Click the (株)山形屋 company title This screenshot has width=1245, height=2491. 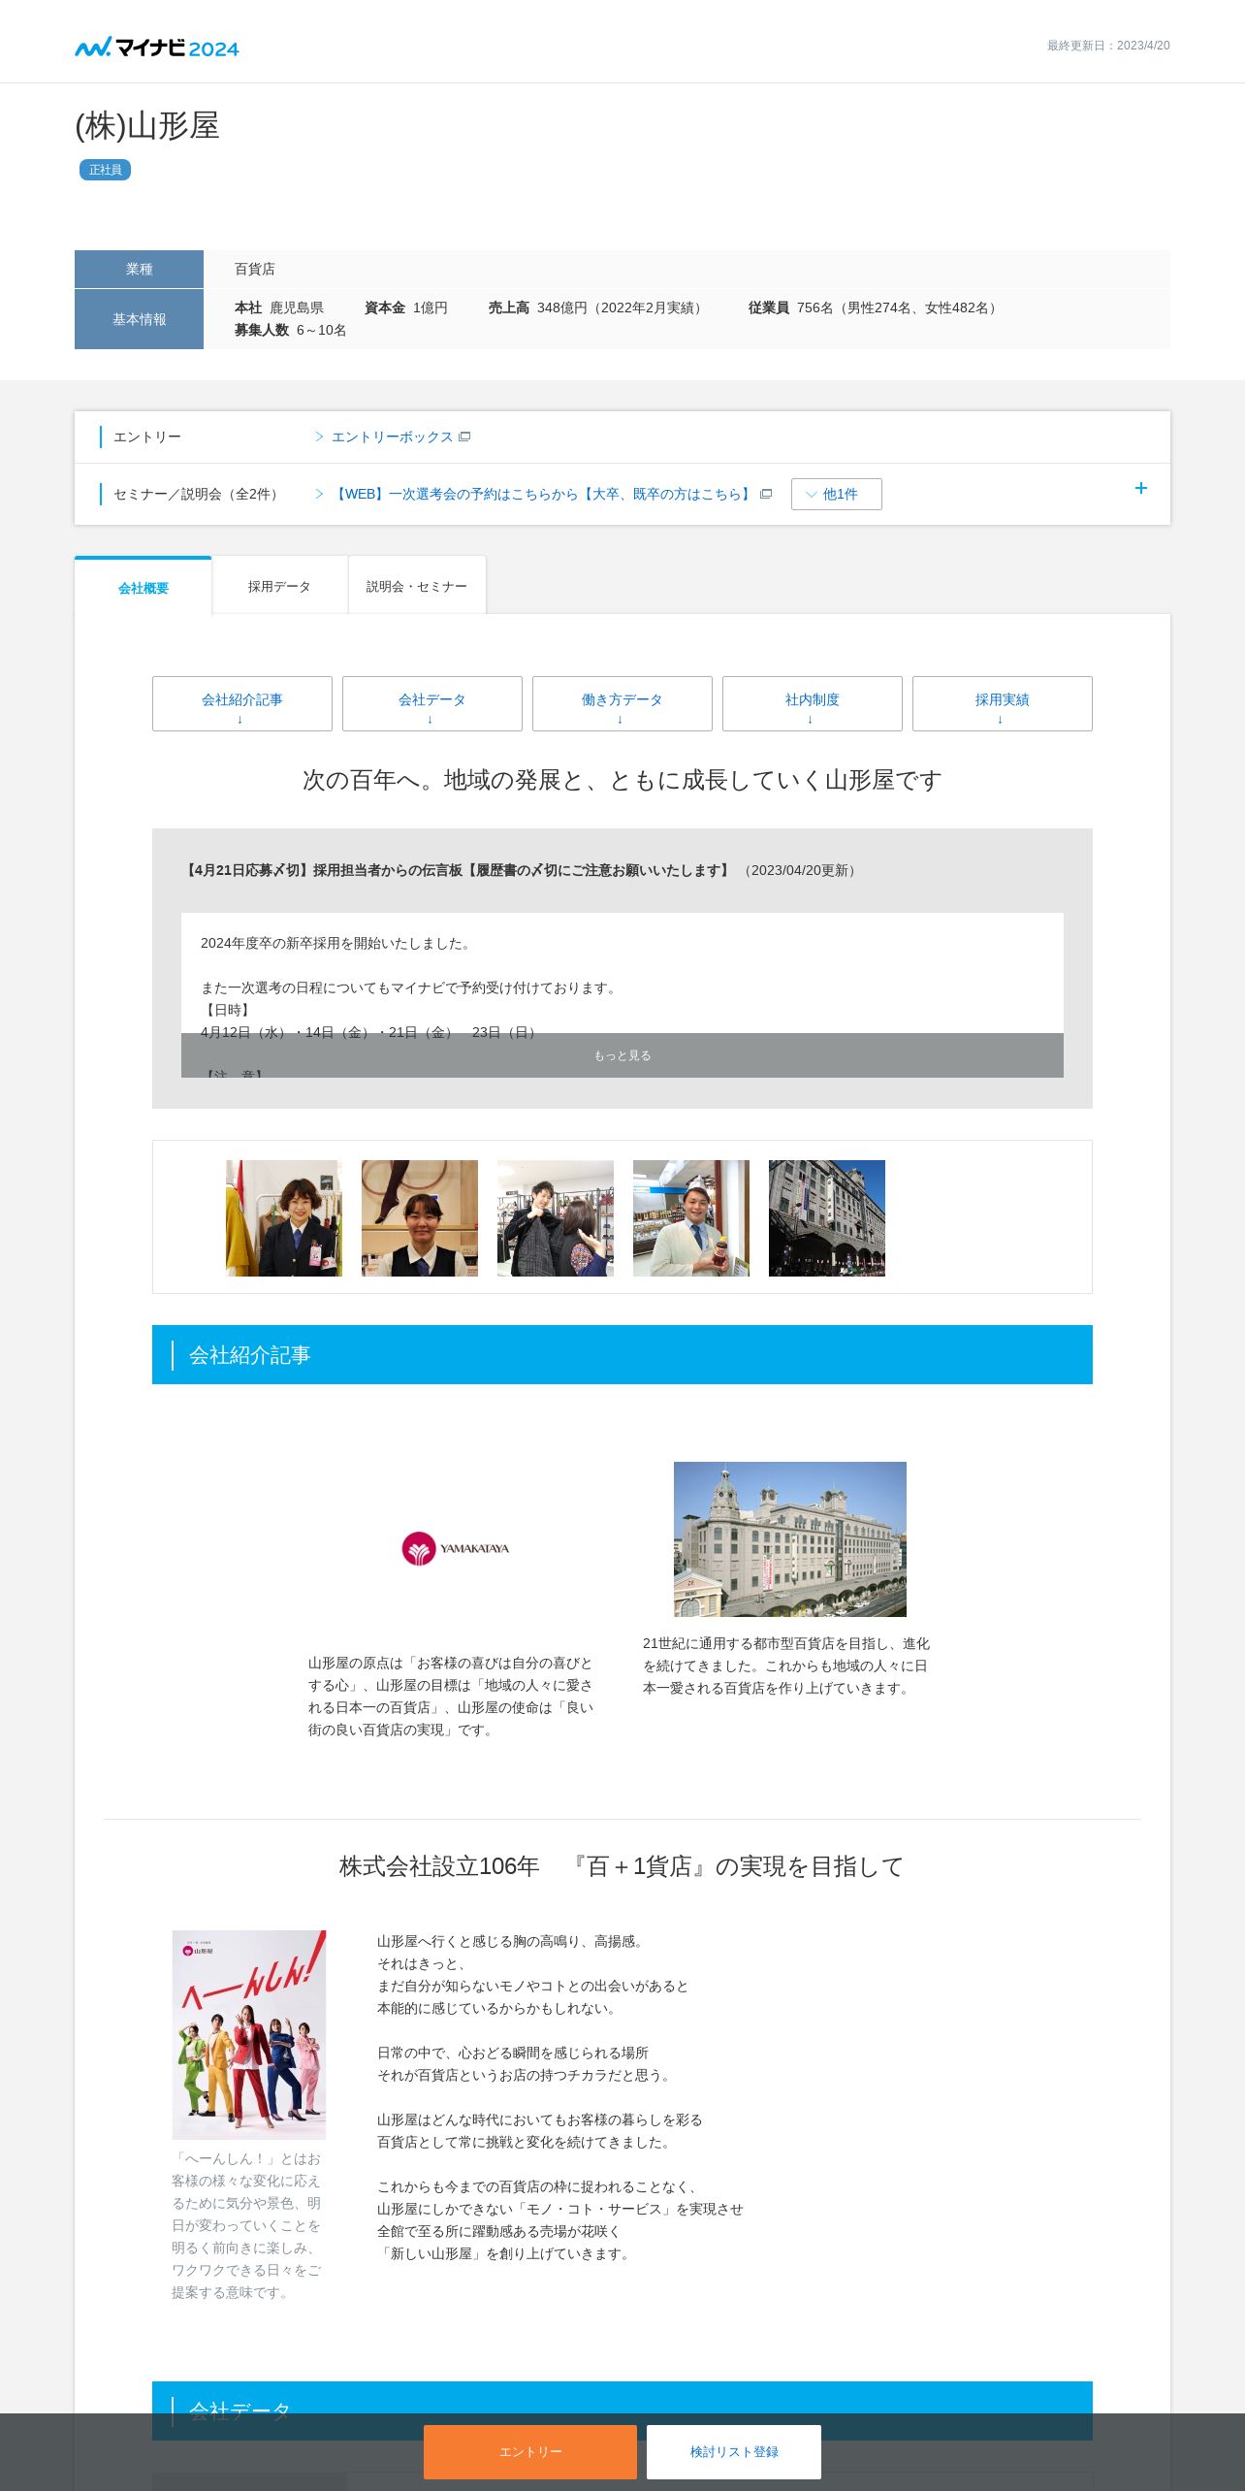click(147, 126)
